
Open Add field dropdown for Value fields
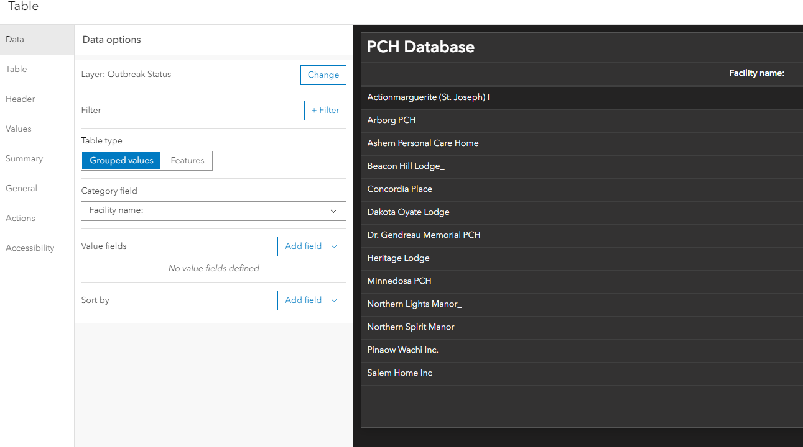(312, 246)
